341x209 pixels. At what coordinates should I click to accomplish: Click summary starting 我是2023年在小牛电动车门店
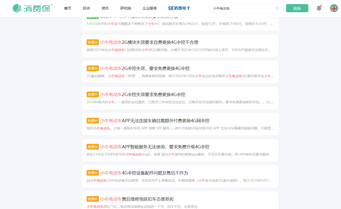pos(179,50)
